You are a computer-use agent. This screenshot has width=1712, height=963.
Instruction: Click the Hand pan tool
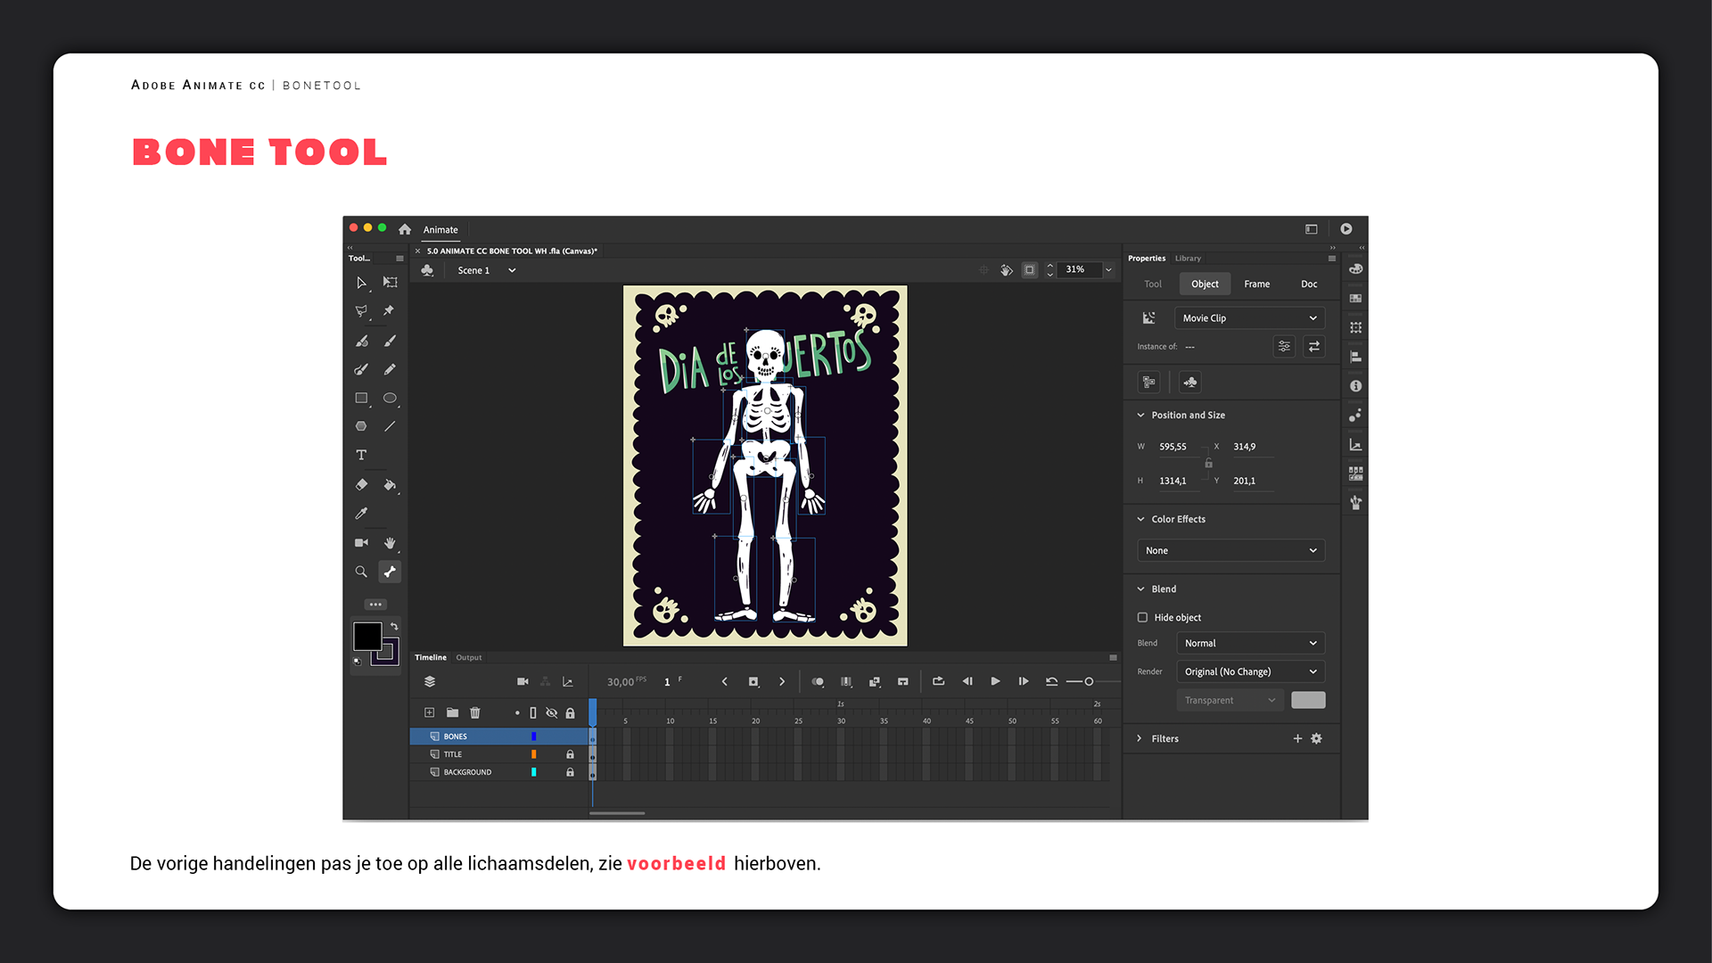click(390, 543)
